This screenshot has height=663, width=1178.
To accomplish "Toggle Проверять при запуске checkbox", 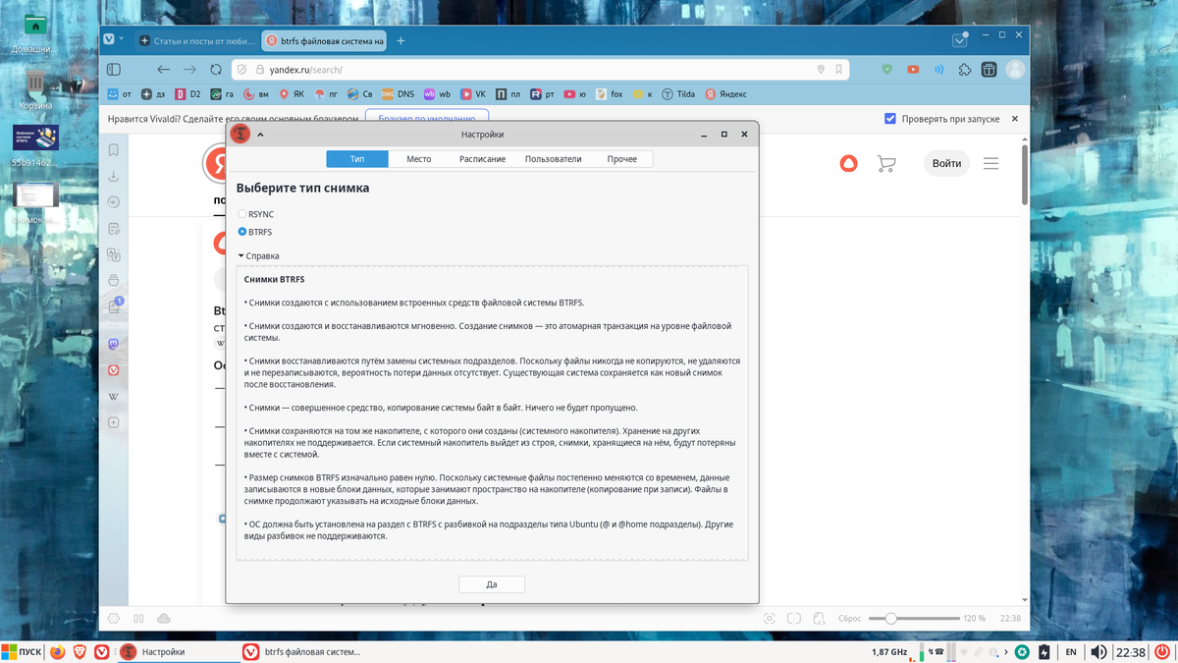I will (890, 119).
